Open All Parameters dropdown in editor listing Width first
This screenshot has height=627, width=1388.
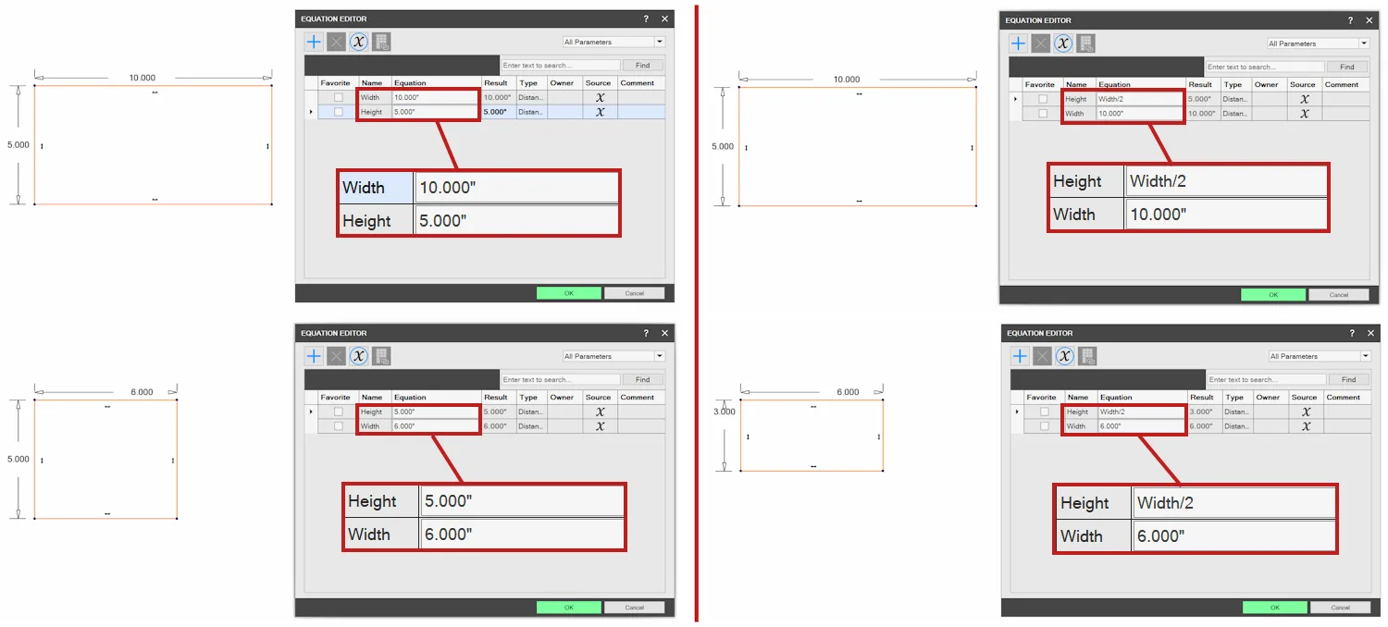coord(613,42)
